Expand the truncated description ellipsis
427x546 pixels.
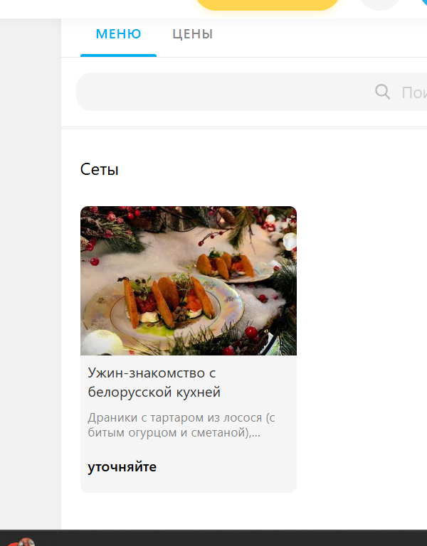(256, 433)
